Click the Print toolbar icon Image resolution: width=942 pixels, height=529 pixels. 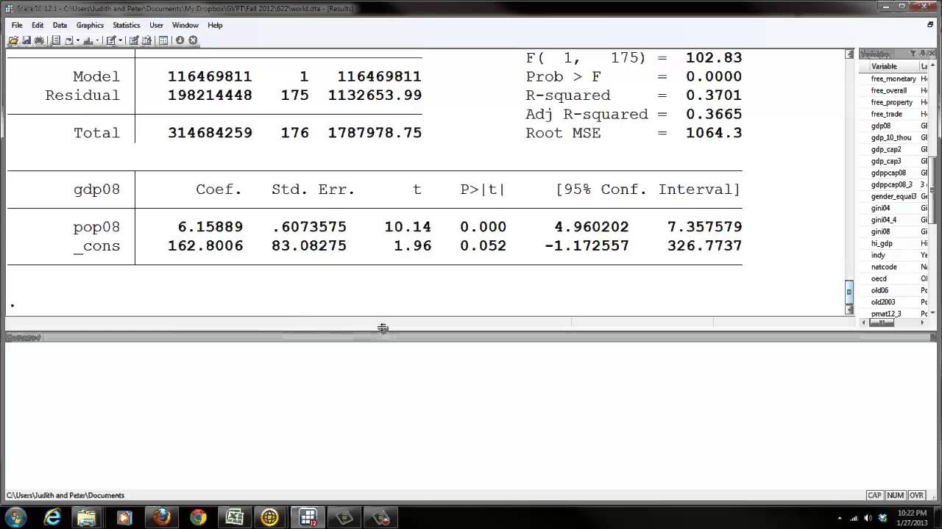38,40
